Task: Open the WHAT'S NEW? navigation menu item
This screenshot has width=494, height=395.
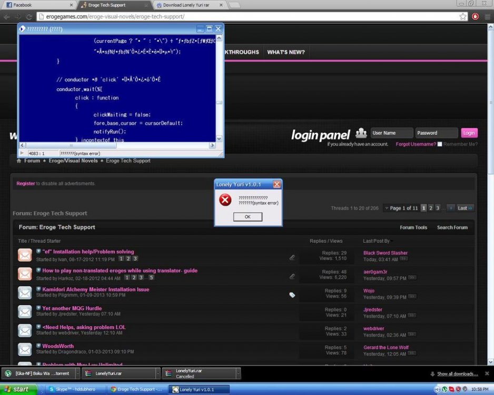Action: pos(285,52)
